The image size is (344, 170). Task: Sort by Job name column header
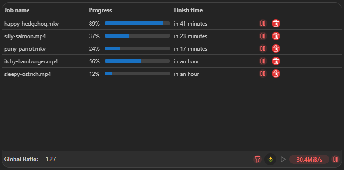tap(17, 10)
